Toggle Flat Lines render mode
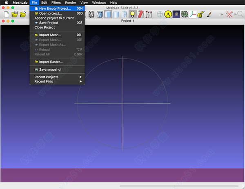This screenshot has height=189, width=245. point(108,14)
